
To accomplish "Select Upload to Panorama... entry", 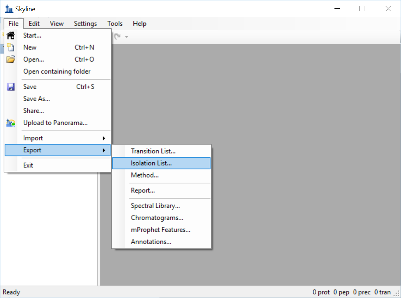I will click(58, 123).
